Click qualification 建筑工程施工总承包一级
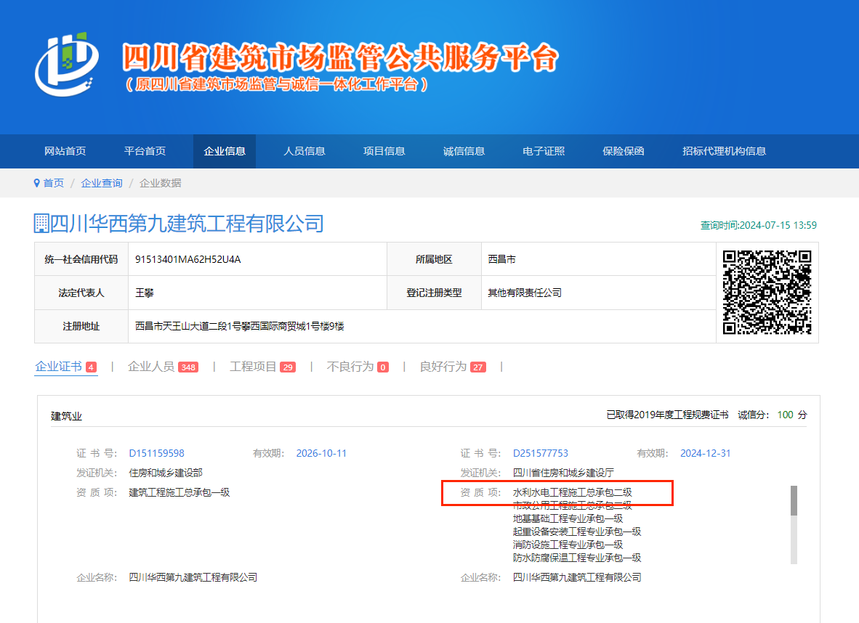Screen dimensions: 859x623 pos(180,493)
